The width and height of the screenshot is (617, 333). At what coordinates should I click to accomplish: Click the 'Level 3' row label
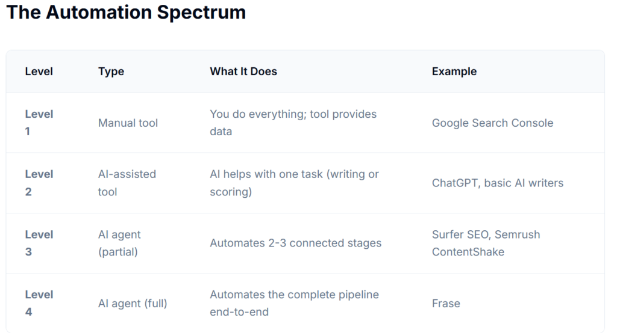pos(39,243)
